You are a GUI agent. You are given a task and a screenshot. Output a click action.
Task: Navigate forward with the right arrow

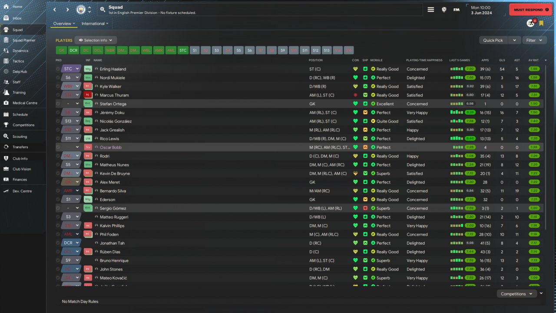(x=67, y=10)
